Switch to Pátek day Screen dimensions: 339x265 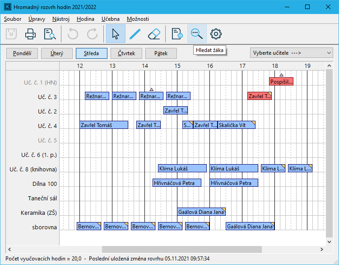pos(161,53)
